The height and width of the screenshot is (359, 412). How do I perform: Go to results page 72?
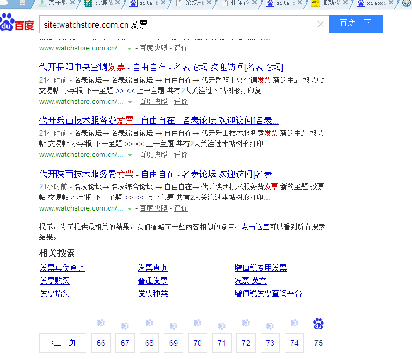pos(246,343)
